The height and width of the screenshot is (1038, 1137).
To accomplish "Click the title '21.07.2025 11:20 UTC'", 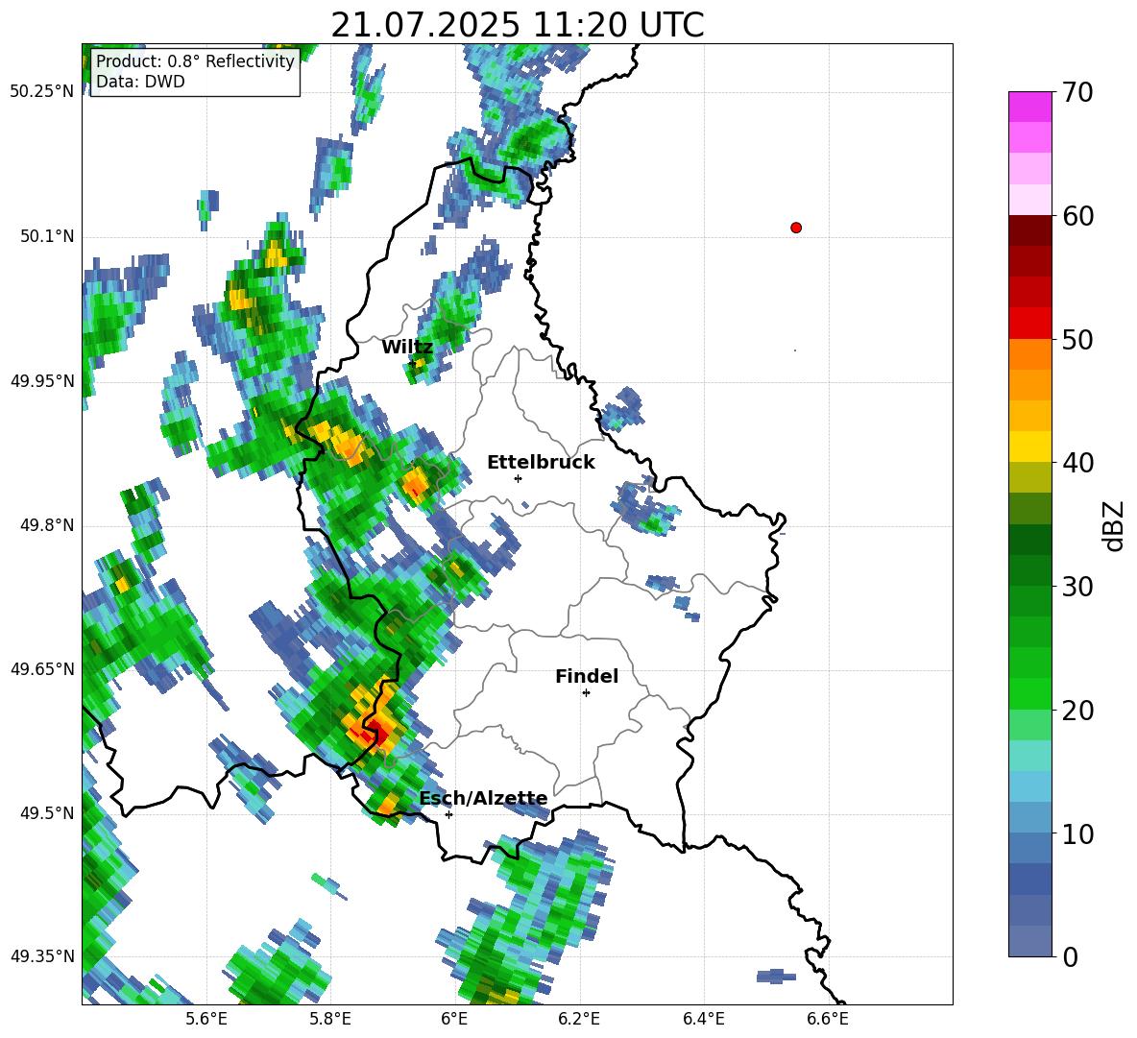I will tap(518, 25).
